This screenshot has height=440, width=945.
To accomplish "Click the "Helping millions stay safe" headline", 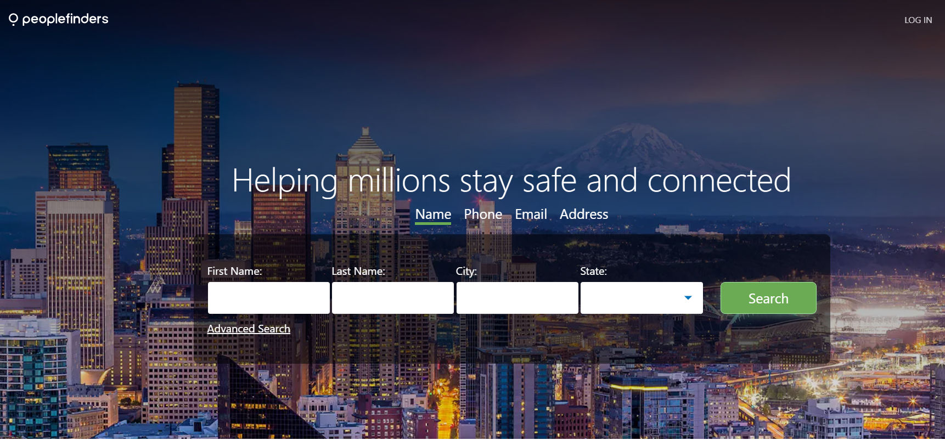I will click(511, 181).
